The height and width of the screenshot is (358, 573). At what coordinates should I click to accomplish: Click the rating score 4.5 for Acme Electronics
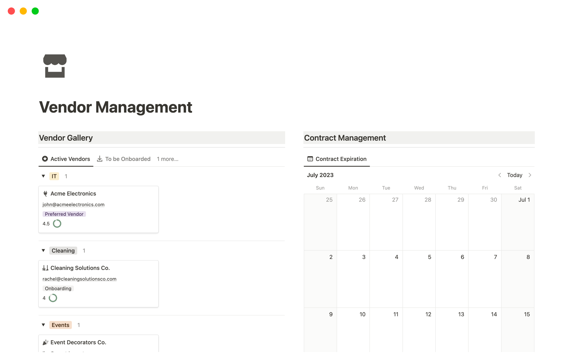46,223
